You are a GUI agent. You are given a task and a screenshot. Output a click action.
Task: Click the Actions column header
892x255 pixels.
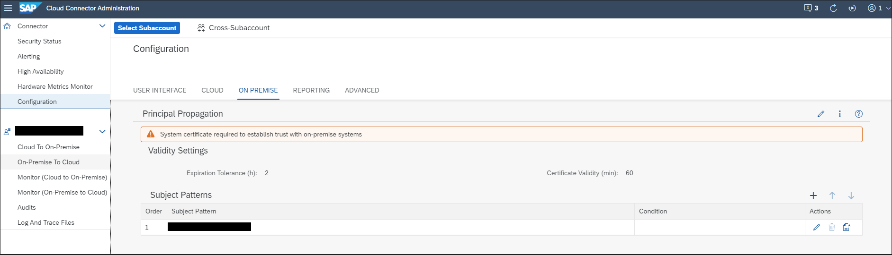tap(834, 211)
